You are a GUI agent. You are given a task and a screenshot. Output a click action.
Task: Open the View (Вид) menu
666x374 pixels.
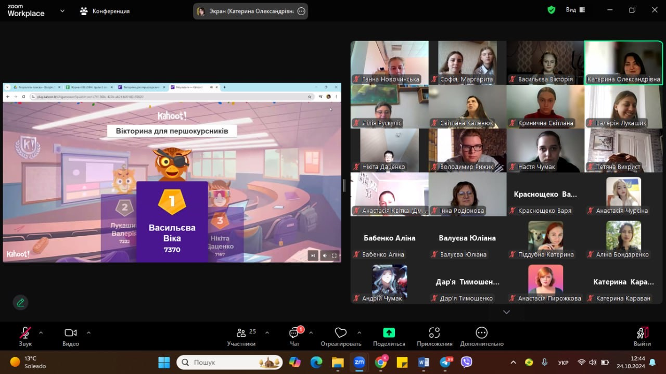[575, 10]
